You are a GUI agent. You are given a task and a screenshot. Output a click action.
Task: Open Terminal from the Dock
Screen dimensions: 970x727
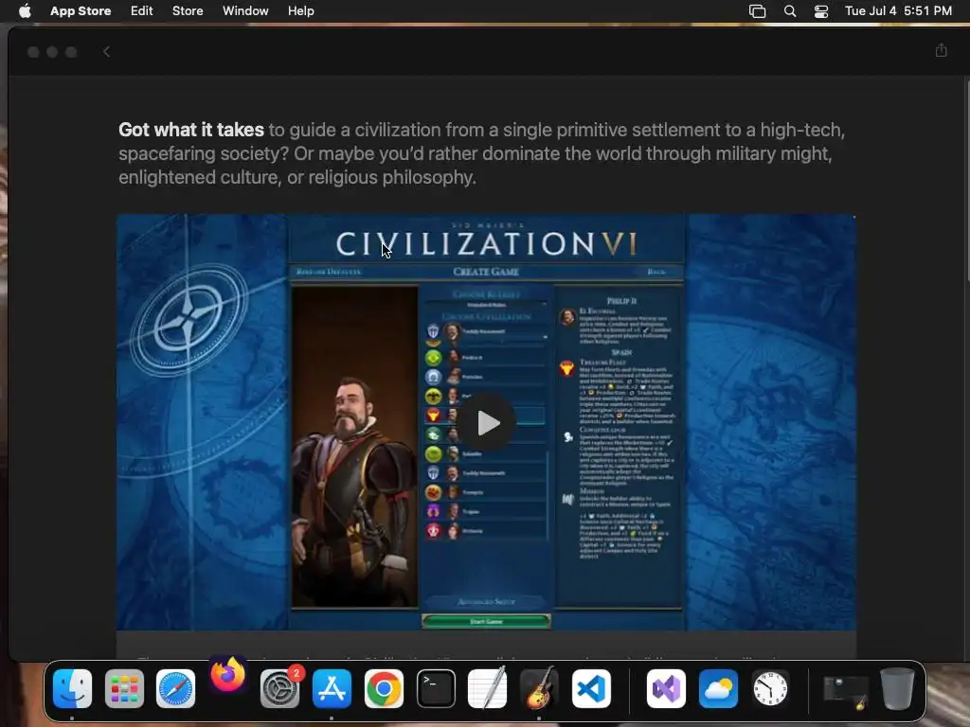(x=436, y=688)
